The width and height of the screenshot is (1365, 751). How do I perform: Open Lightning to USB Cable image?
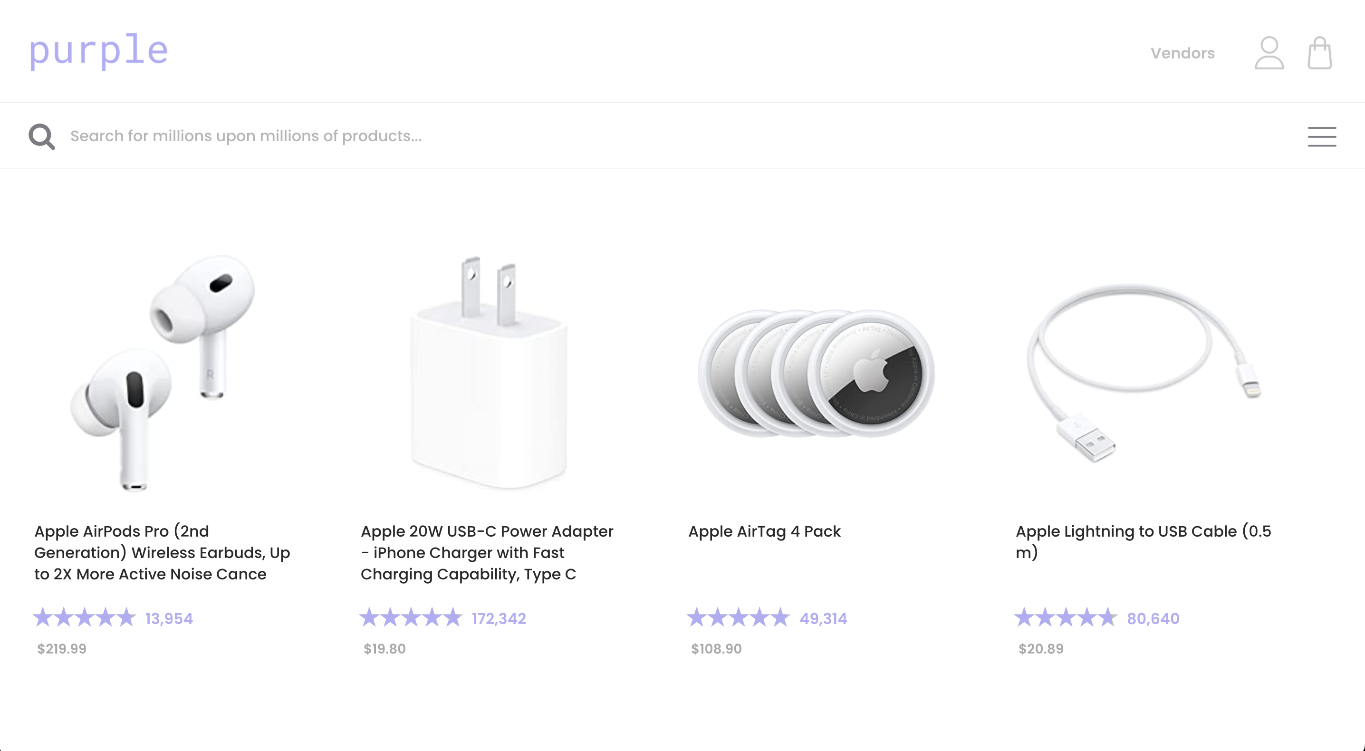tap(1144, 373)
